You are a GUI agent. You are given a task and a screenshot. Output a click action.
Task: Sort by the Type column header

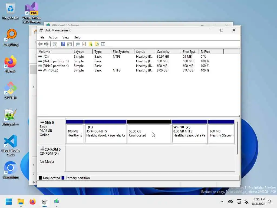click(x=102, y=52)
